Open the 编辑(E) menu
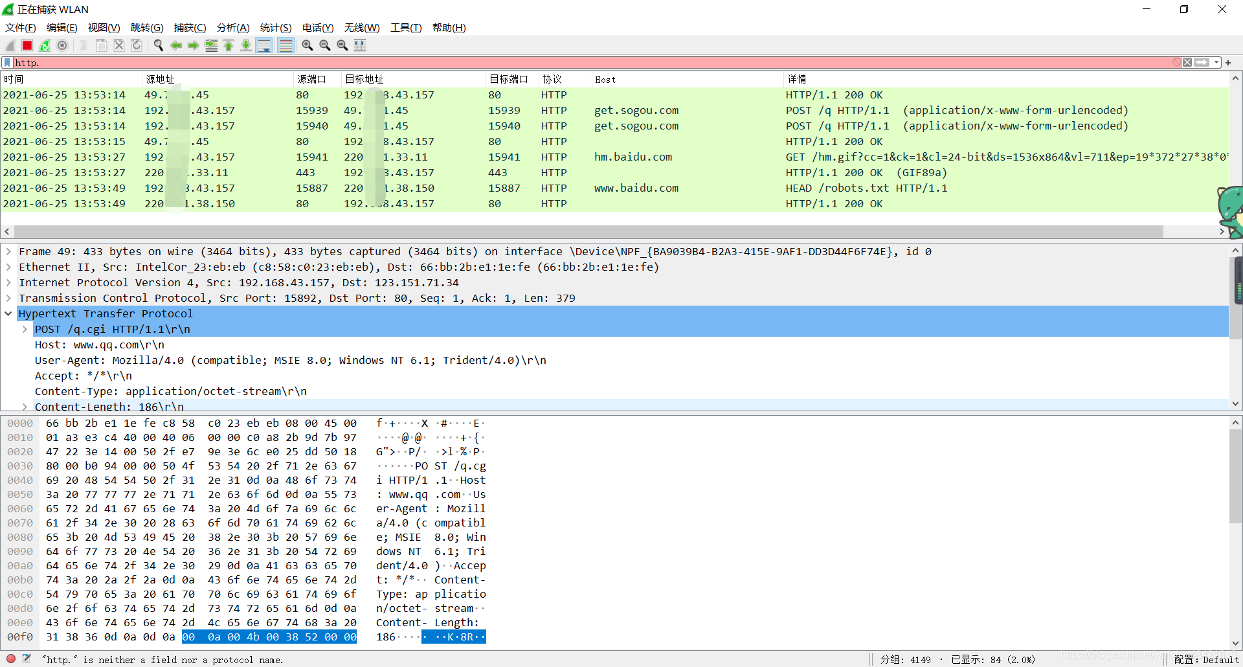This screenshot has width=1243, height=667. tap(62, 28)
